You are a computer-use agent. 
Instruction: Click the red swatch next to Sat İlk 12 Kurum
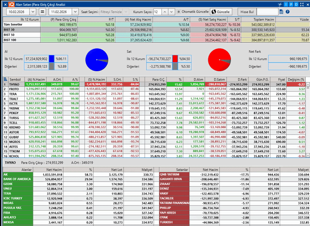click(x=175, y=58)
